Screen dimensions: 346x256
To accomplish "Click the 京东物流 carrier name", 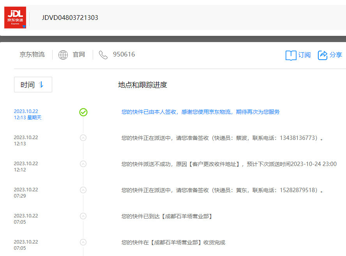I will pos(32,55).
